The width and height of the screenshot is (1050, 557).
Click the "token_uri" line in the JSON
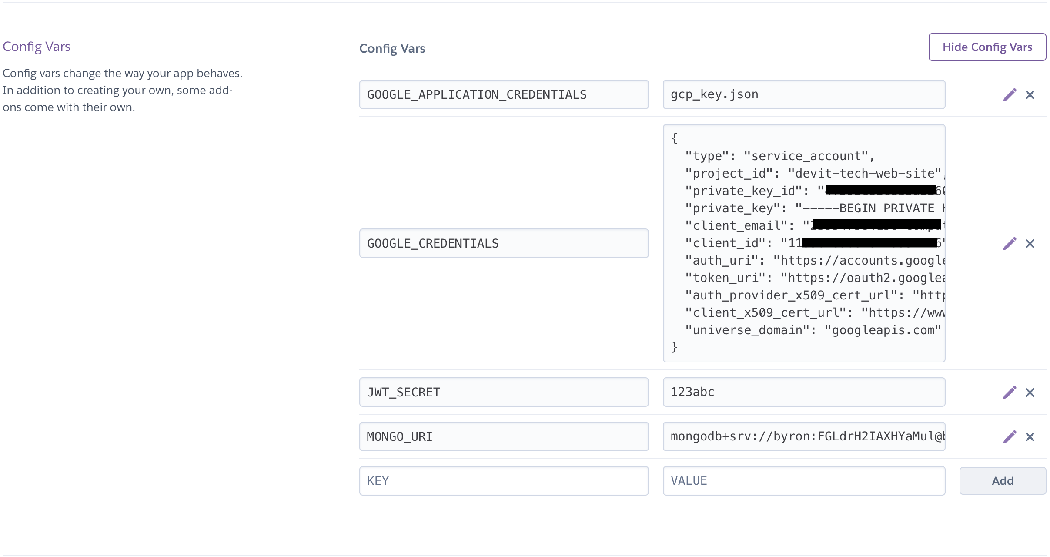tap(814, 278)
